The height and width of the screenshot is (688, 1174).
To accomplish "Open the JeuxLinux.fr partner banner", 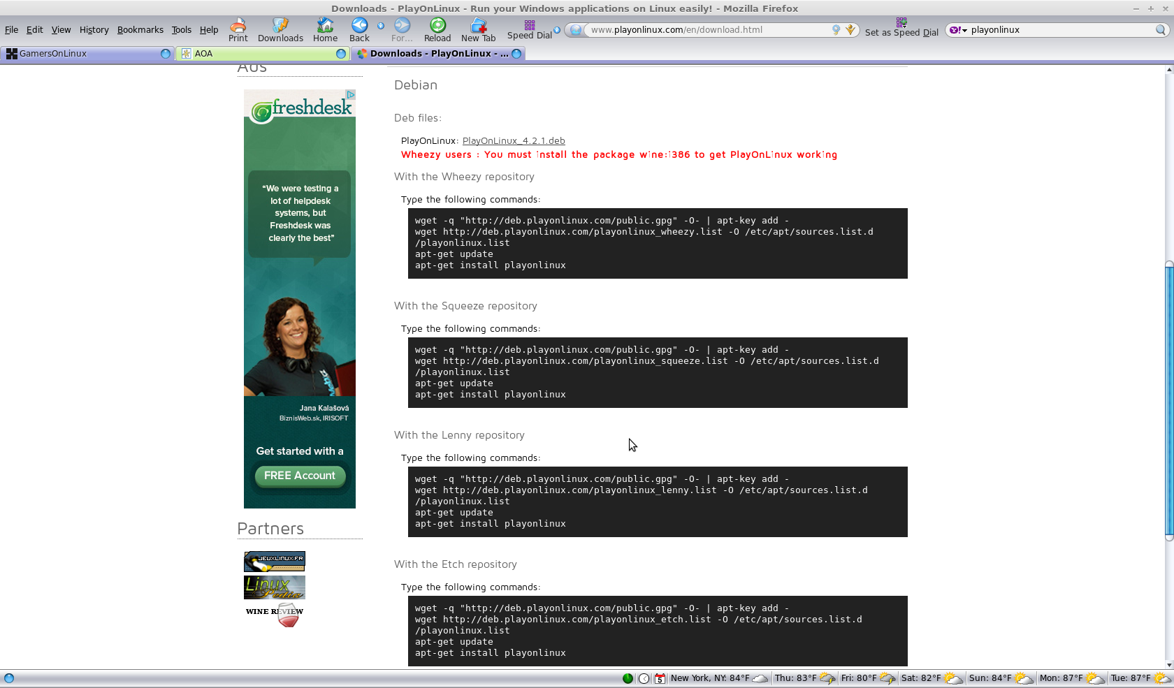I will pos(275,562).
